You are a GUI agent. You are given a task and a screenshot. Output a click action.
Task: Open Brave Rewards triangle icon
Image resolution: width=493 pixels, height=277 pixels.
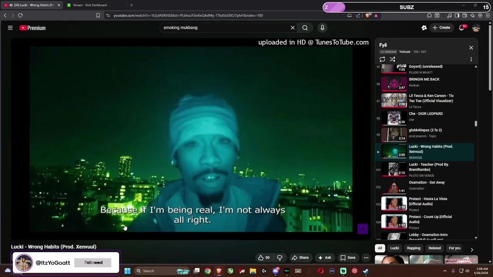(376, 15)
